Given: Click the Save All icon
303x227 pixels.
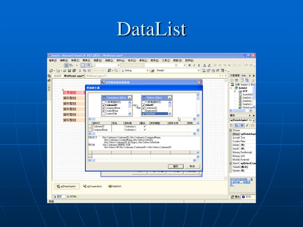Looking at the screenshot, I should point(74,71).
